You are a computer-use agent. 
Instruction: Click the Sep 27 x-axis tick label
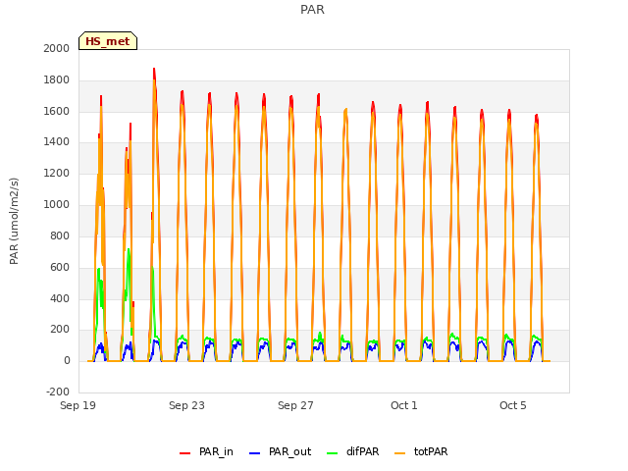(x=295, y=405)
